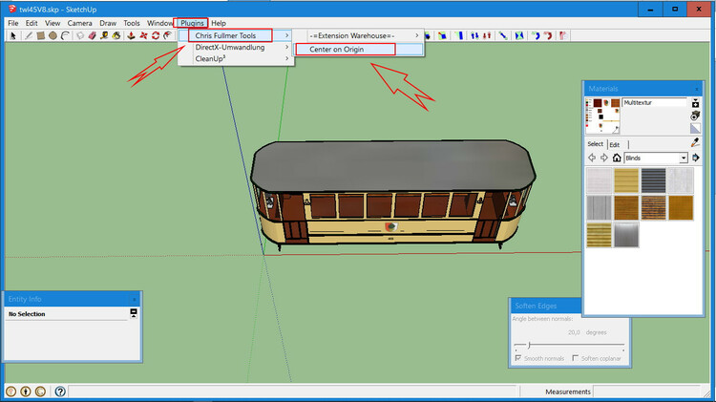Pick the Pencil line tool
This screenshot has width=716, height=402.
[x=29, y=36]
